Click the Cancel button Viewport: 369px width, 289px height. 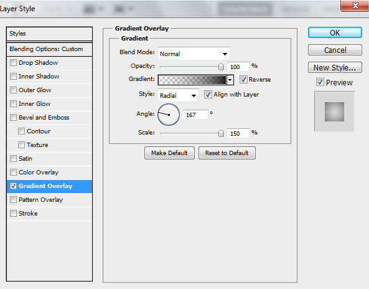tap(335, 50)
